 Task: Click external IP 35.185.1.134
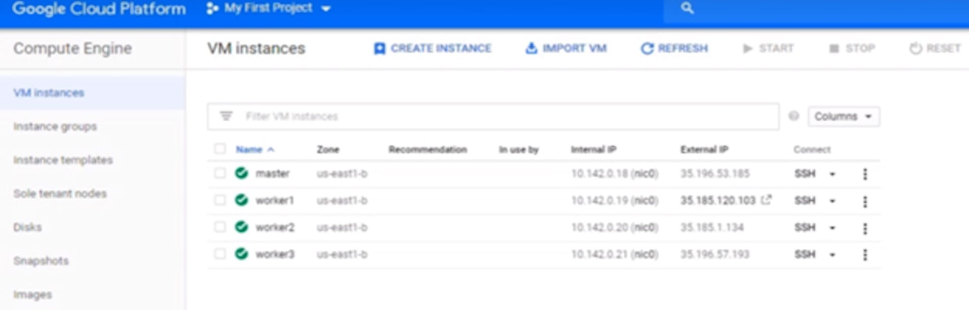pos(712,227)
